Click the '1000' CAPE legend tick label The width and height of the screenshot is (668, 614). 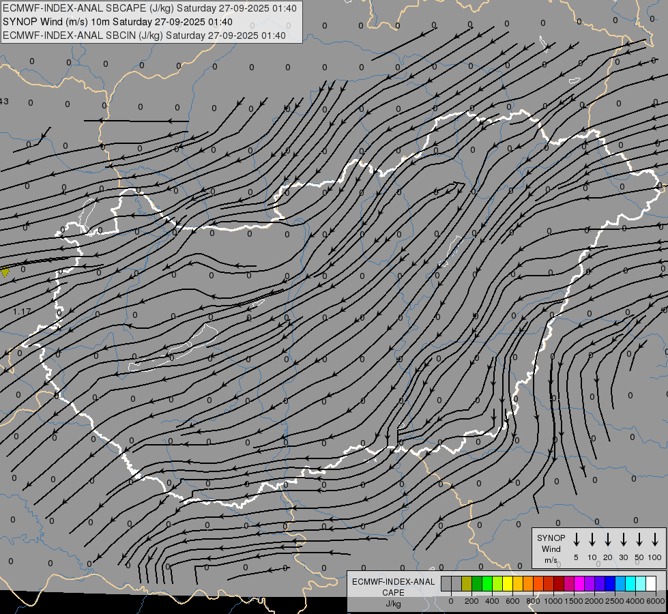553,601
